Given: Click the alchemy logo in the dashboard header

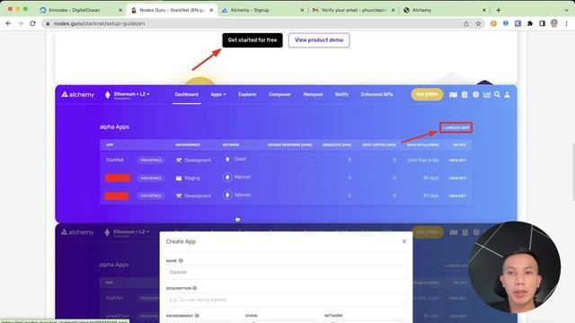Looking at the screenshot, I should (x=78, y=94).
